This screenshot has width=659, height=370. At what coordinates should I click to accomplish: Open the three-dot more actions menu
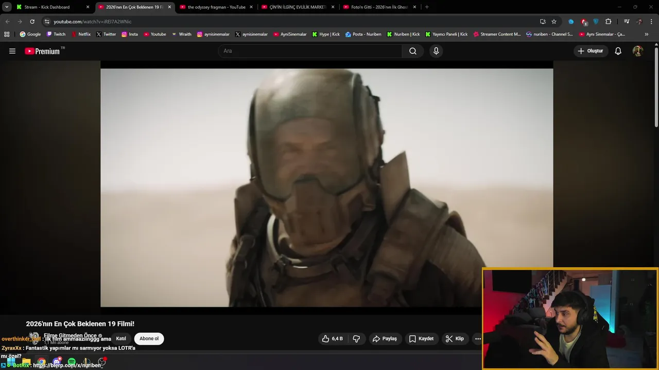click(478, 339)
